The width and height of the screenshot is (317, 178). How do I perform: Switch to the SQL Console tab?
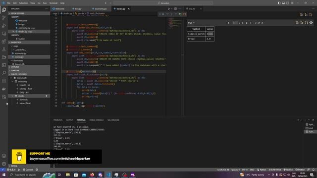point(113,120)
